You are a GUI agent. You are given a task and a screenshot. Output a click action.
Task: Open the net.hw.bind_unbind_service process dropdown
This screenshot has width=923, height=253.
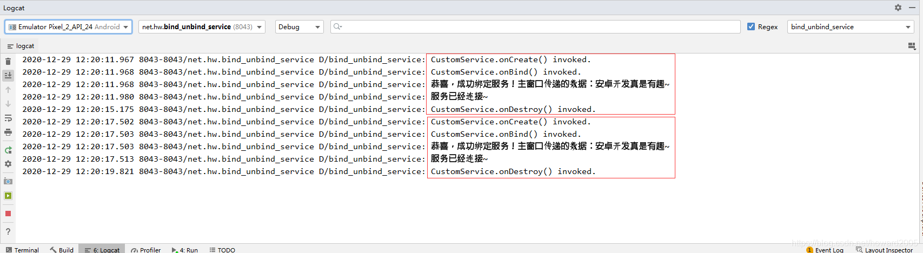tap(202, 26)
